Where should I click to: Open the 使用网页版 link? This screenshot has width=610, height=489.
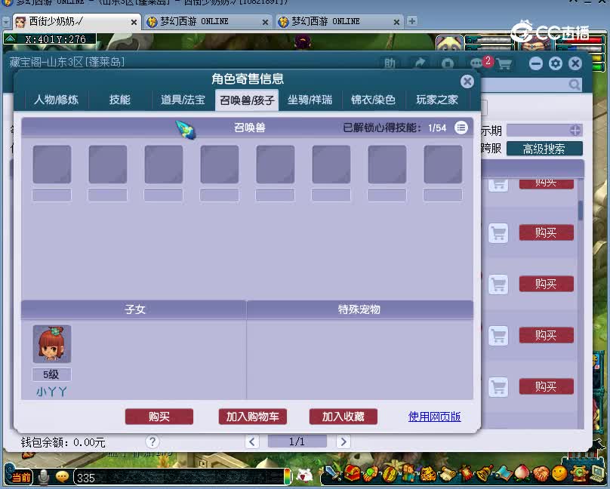(x=435, y=417)
